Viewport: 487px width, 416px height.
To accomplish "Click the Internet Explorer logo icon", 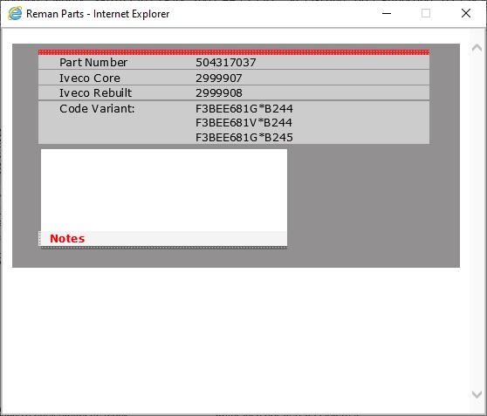I will (15, 13).
